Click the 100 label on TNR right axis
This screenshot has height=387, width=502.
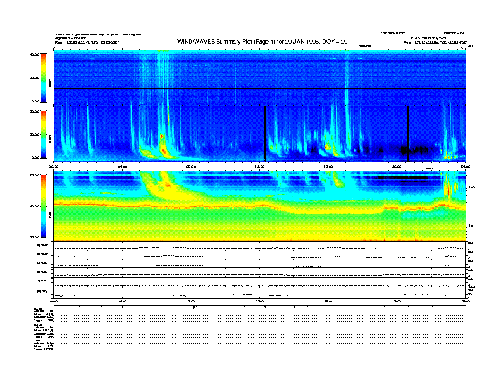[472, 187]
